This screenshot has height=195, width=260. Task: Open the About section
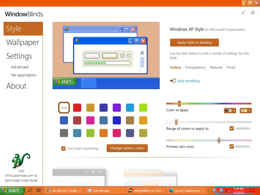pos(16,86)
